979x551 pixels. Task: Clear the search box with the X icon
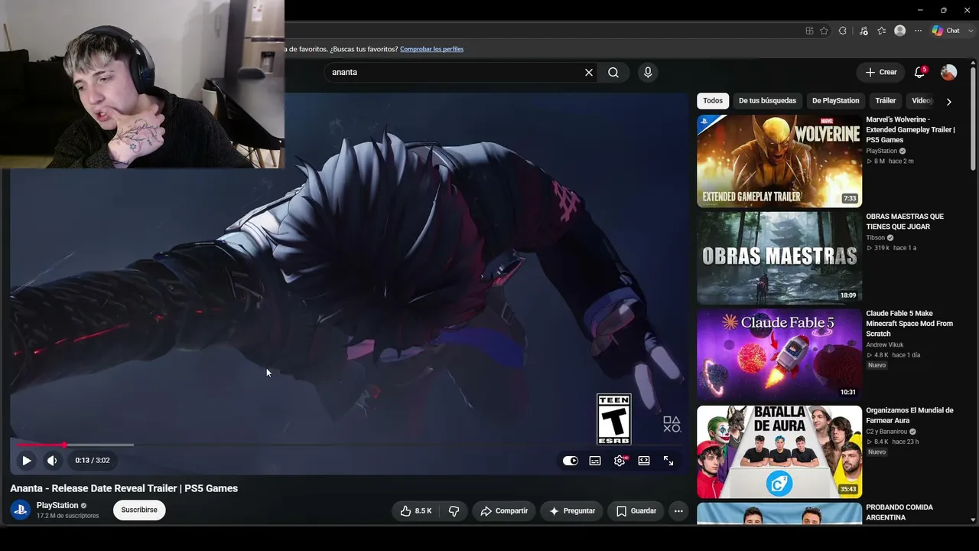tap(589, 73)
